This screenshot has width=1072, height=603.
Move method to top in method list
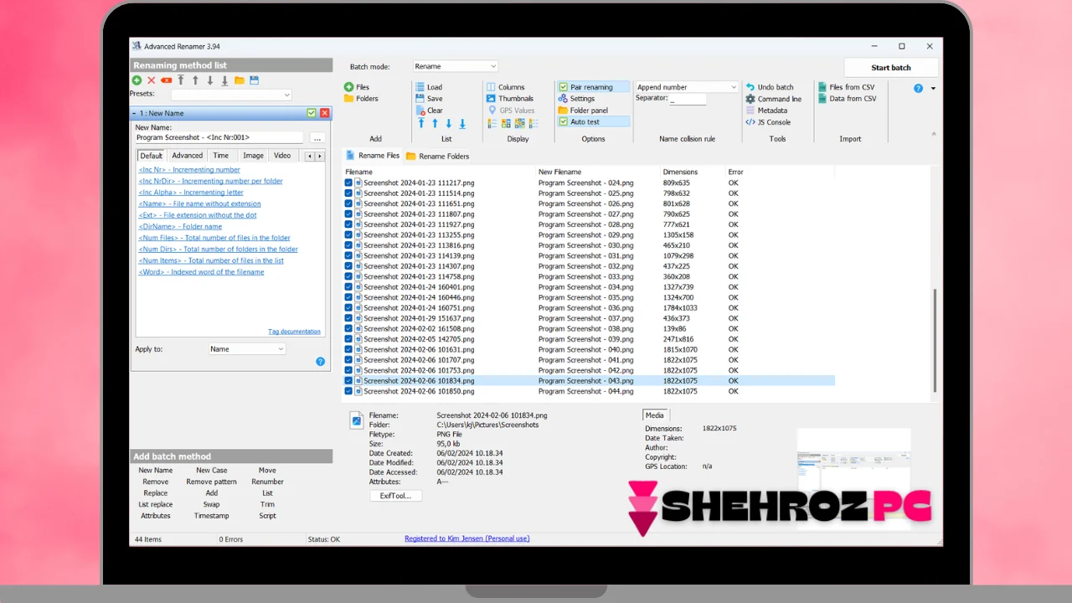(180, 80)
